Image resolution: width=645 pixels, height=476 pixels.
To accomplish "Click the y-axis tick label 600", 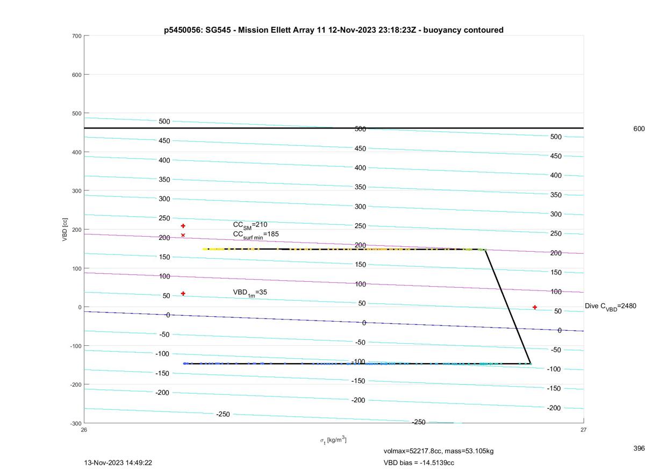I will pos(76,75).
